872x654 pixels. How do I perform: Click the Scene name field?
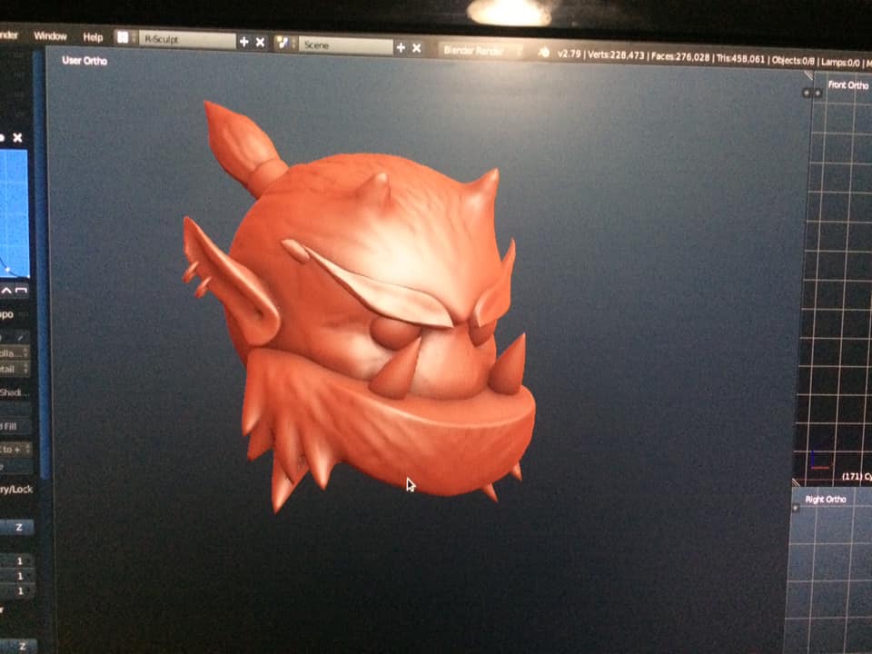pos(345,45)
